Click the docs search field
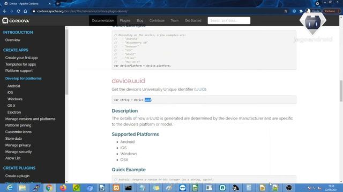 229,20
